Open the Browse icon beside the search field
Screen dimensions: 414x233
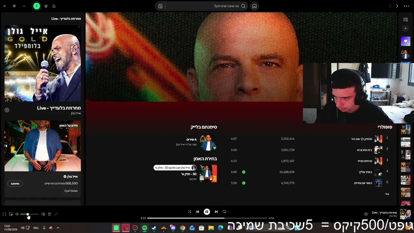click(160, 6)
